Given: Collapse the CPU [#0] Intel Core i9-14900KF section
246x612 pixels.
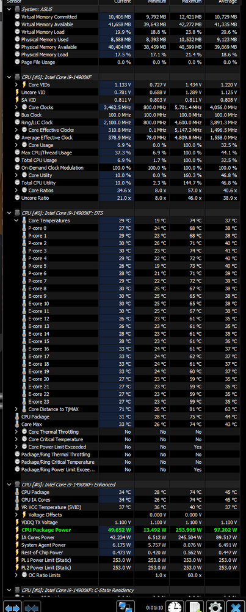Looking at the screenshot, I should click(x=9, y=77).
